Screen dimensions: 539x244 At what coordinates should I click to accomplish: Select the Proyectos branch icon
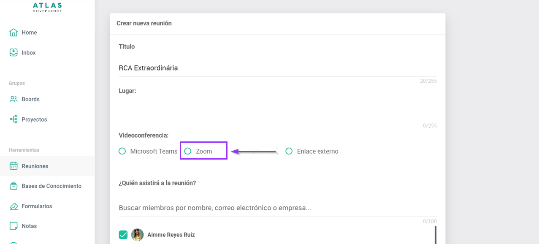pos(14,119)
